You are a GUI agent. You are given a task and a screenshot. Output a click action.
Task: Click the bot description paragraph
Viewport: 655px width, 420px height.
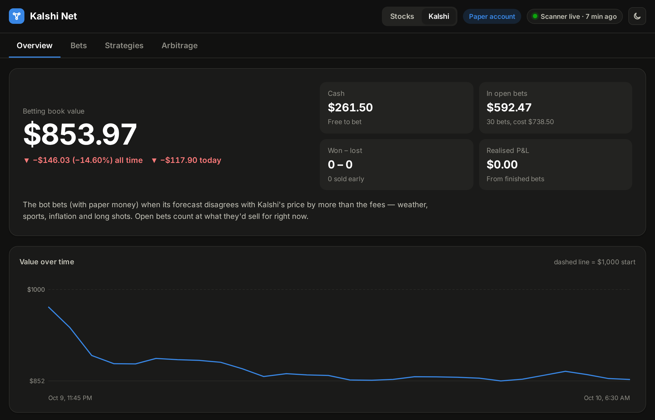(225, 211)
